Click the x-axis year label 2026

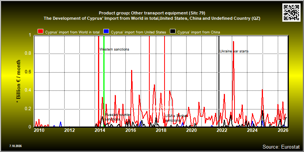[x=283, y=130]
